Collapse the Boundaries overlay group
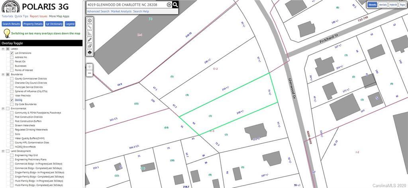This screenshot has width=408, height=188. point(3,74)
